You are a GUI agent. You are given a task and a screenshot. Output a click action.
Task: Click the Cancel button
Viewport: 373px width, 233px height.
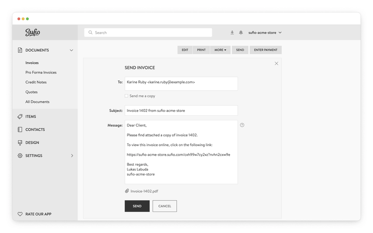click(x=165, y=206)
